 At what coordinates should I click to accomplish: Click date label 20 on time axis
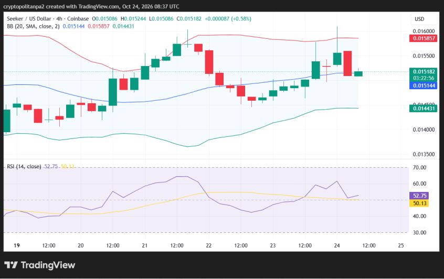pos(81,245)
